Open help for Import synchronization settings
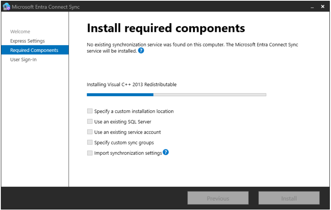The image size is (331, 210). 166,152
